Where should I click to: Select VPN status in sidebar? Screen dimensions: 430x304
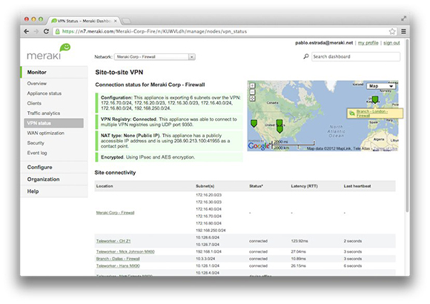pyautogui.click(x=53, y=123)
